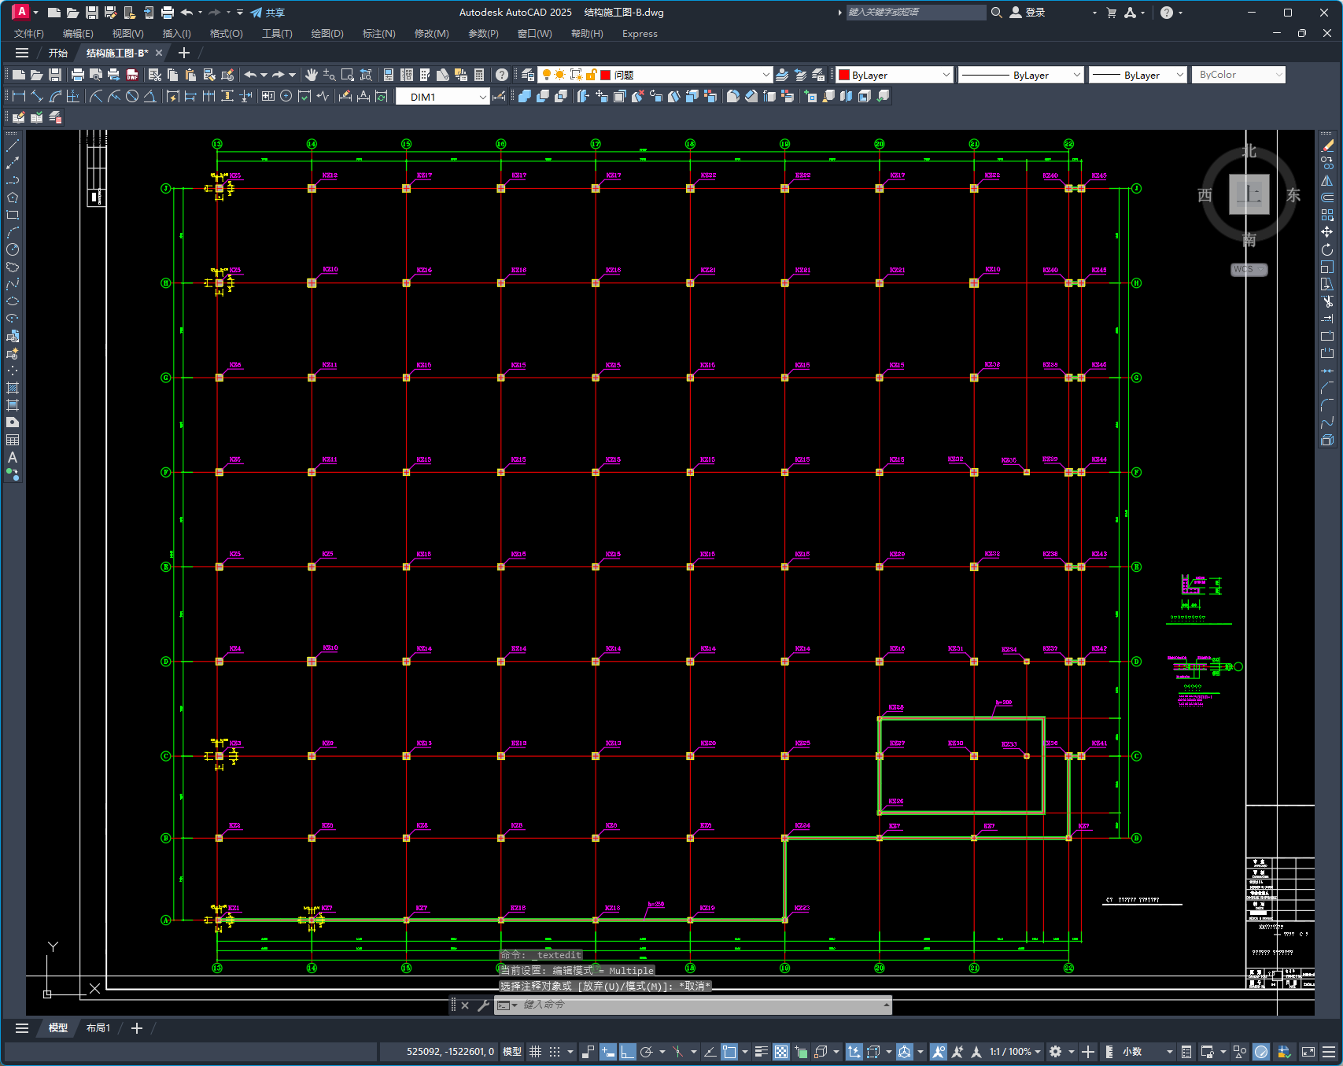
Task: Insert a table with the Table tool
Action: [13, 440]
